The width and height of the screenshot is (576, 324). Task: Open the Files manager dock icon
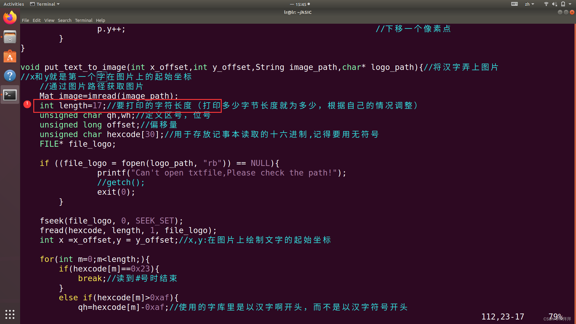point(10,37)
